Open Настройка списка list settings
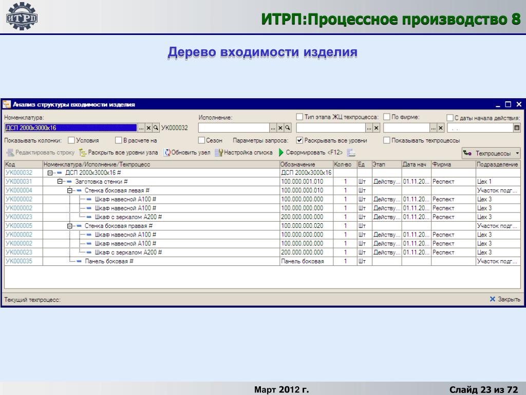Screen dimensions: 526x395 click(244, 152)
